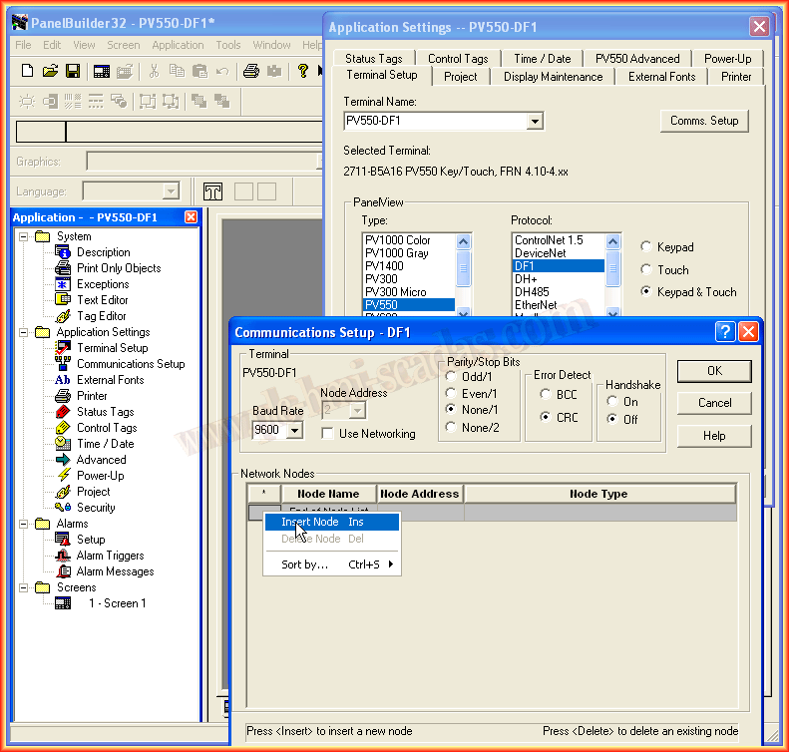Click the Comms. Setup button

tap(703, 121)
